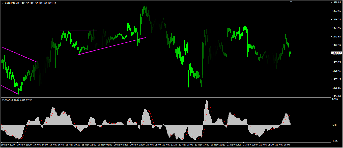Click the 1477.55 price scale label

[x=337, y=11]
